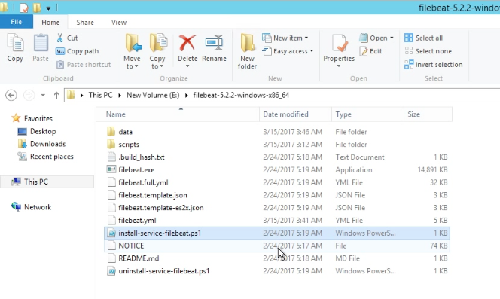This screenshot has height=299, width=500.
Task: Select the NOTICE file
Action: (x=277, y=246)
